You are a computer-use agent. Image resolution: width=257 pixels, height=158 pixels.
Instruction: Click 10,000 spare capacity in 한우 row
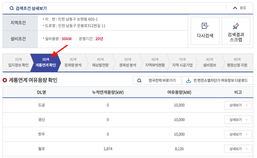[x=179, y=134]
